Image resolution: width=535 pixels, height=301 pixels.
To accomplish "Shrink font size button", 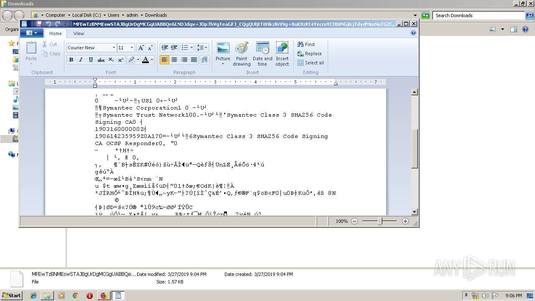I will tap(150, 48).
